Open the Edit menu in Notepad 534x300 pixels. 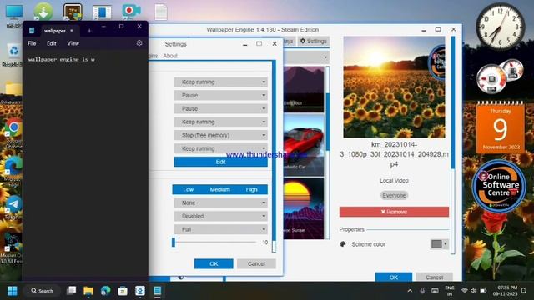[52, 43]
